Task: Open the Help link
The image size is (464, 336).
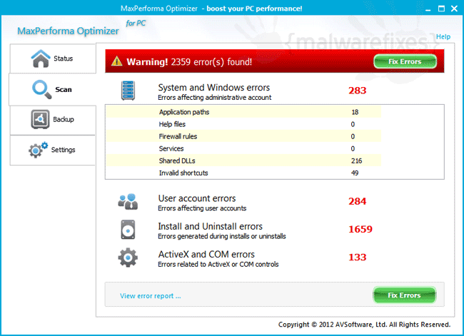Action: pos(443,36)
